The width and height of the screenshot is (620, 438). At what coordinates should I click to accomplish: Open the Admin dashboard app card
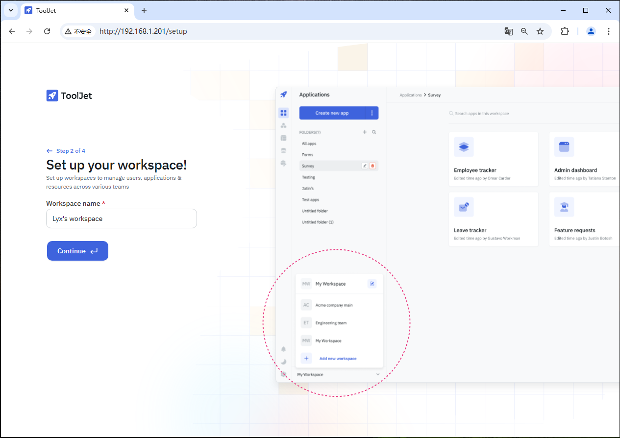coord(585,159)
